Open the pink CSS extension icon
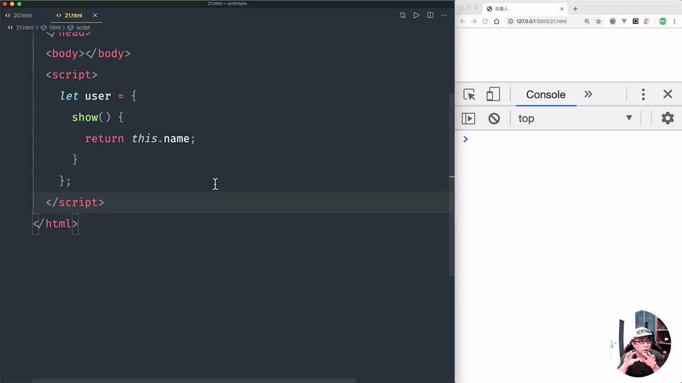The image size is (682, 383). (x=646, y=21)
